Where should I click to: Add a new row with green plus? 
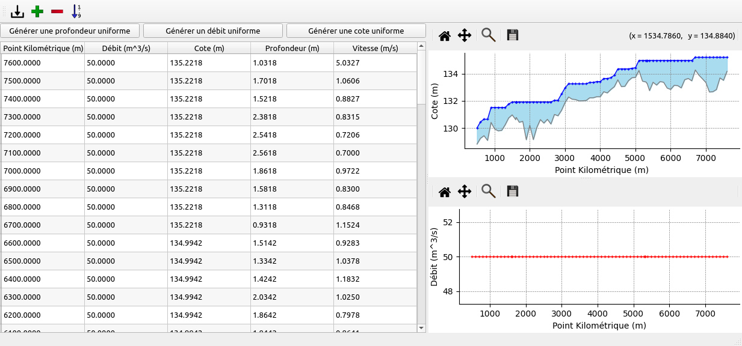coord(37,11)
